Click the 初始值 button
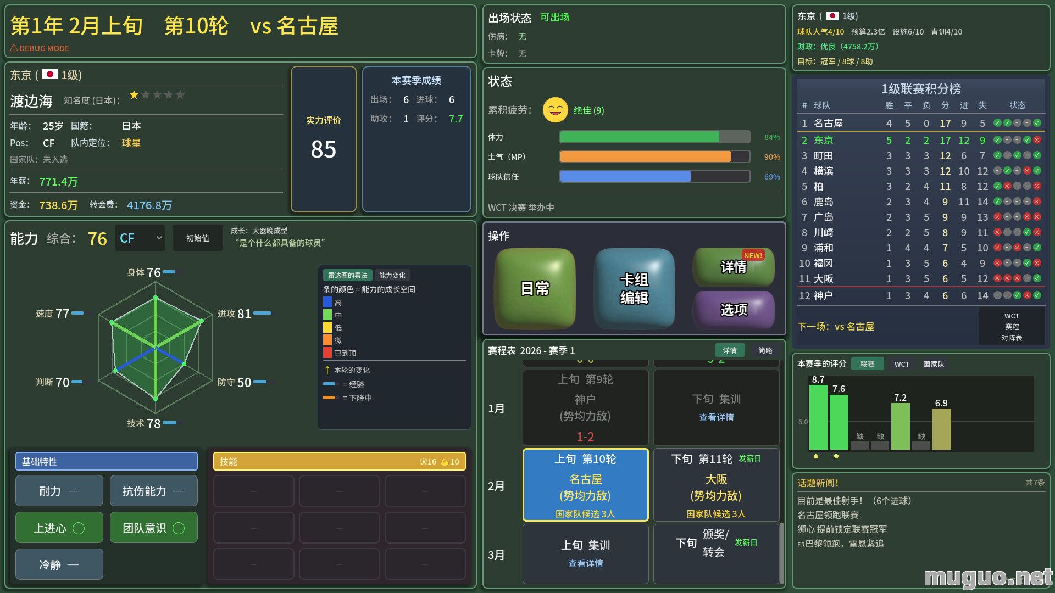The height and width of the screenshot is (593, 1055). point(198,238)
